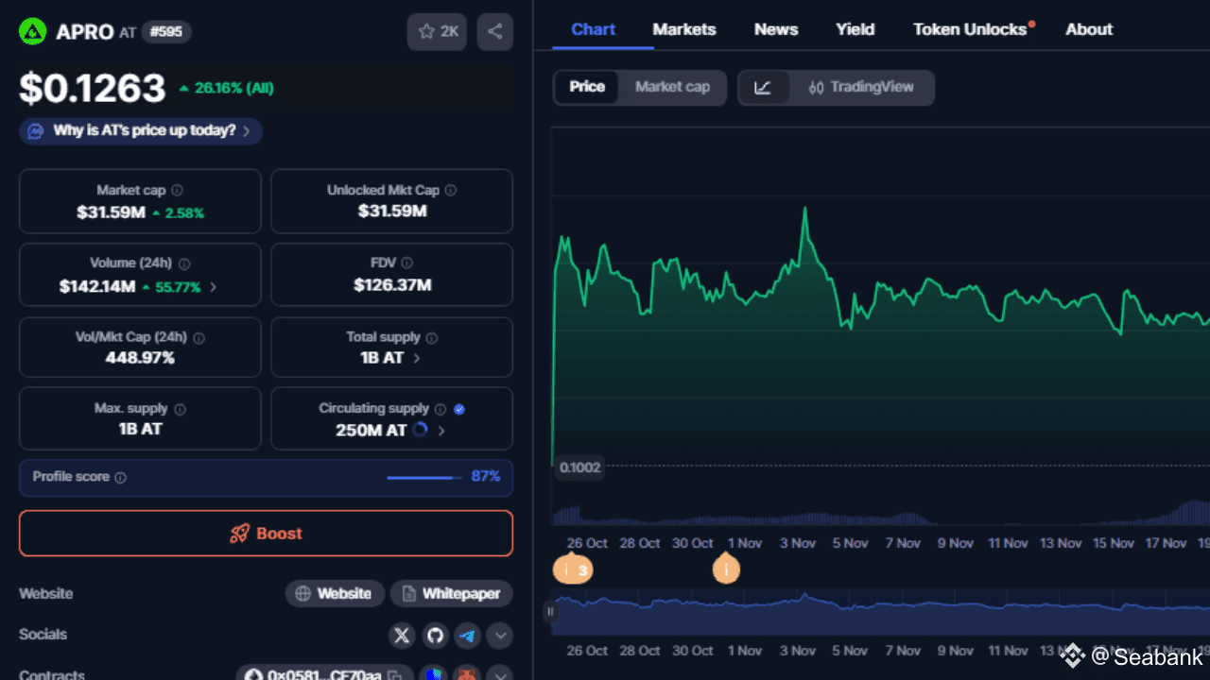Click the Profile score info icon
Image resolution: width=1210 pixels, height=680 pixels.
(120, 478)
